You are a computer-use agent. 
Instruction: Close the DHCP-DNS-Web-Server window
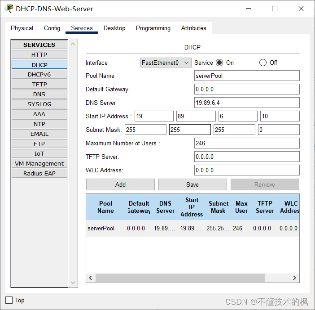click(x=301, y=9)
